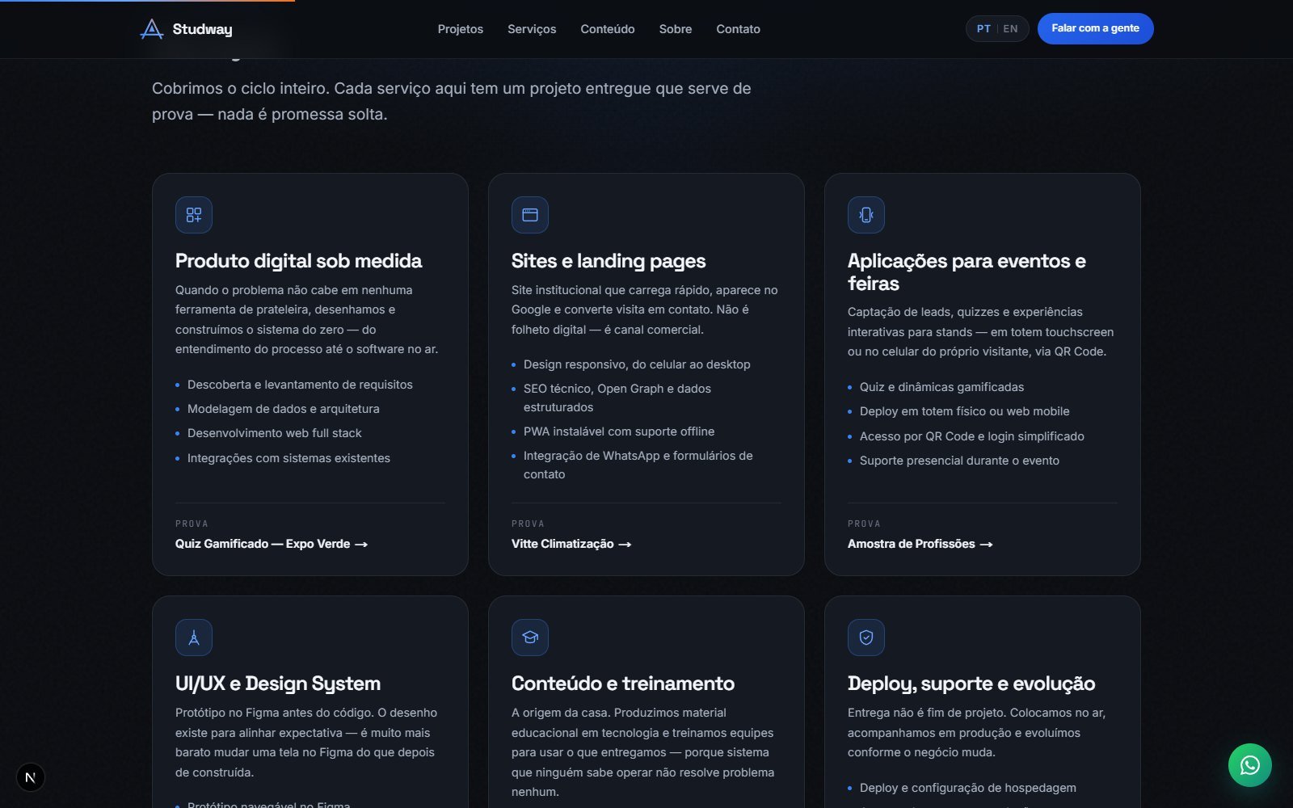This screenshot has height=808, width=1293.
Task: Click the Aplicações para eventos phone icon
Action: point(866,215)
